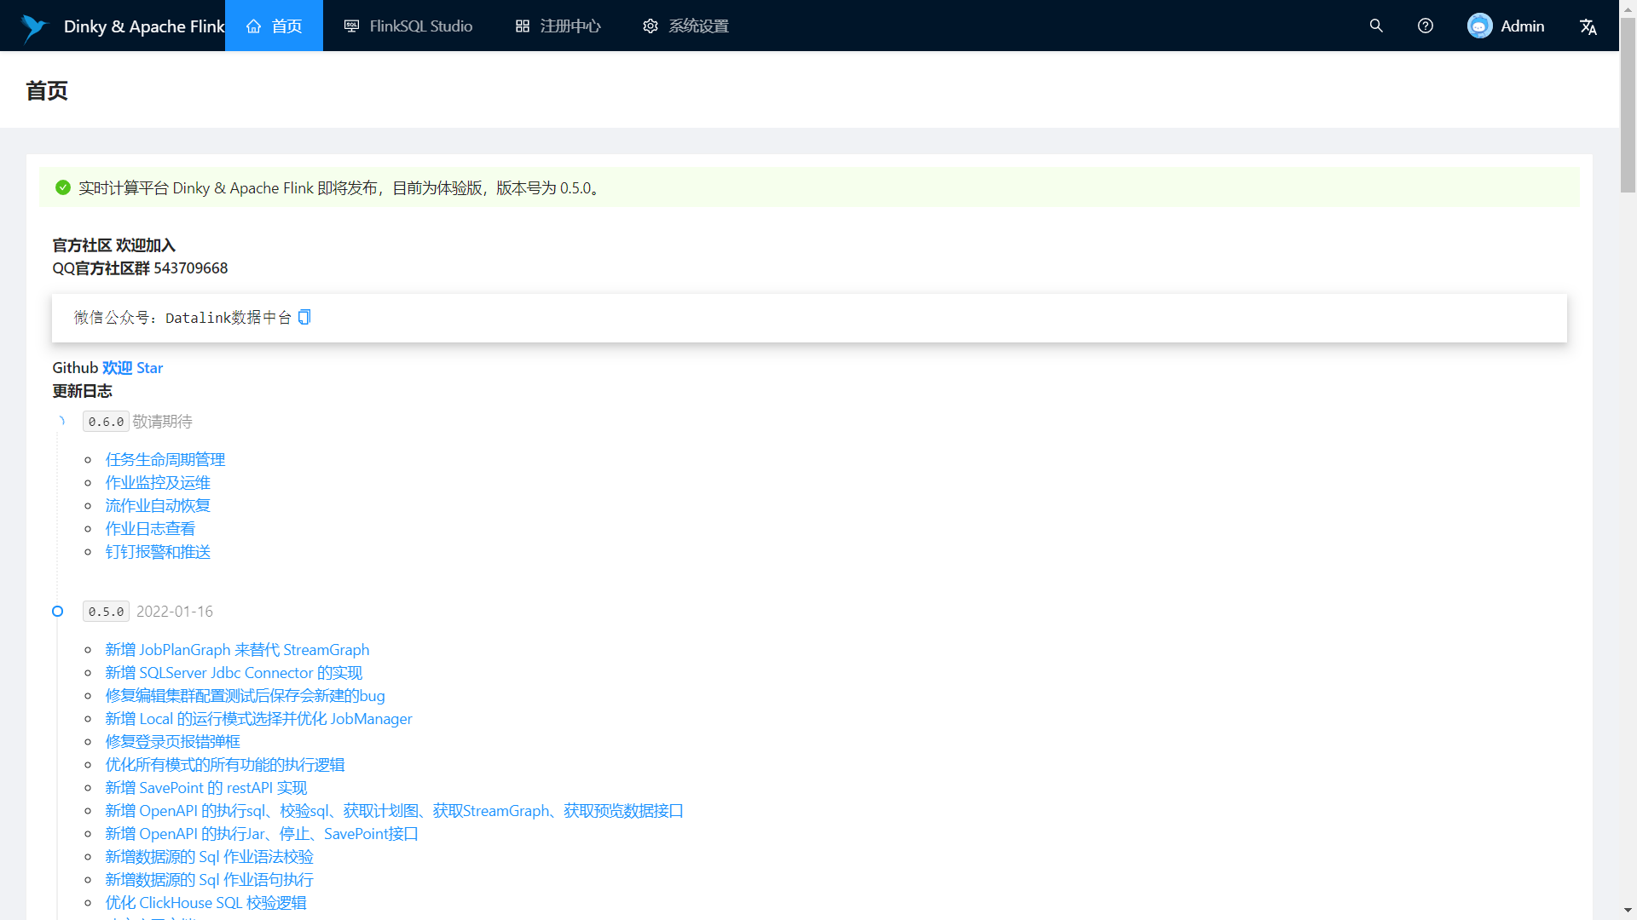
Task: Open 新增 Local 的运行模式选择 link
Action: pyautogui.click(x=258, y=718)
